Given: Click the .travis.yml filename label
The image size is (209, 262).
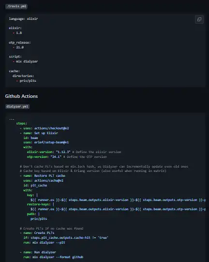Looking at the screenshot, I should click(x=16, y=6).
